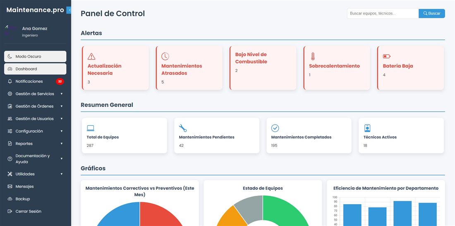Collapse the sidebar with the chevron button
The width and height of the screenshot is (455, 226).
point(69,10)
